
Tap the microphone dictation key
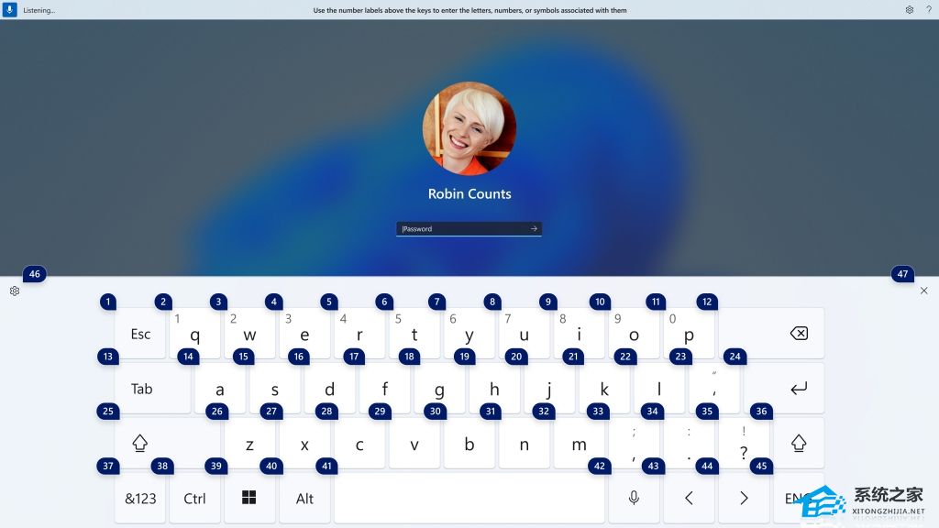[x=634, y=498]
